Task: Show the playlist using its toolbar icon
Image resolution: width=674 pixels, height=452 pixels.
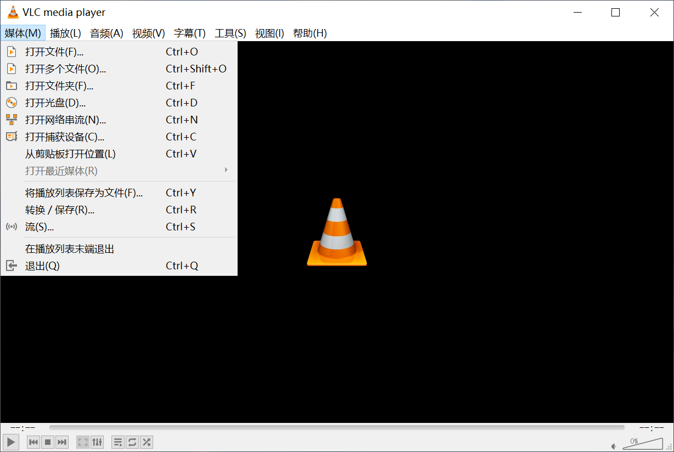Action: tap(117, 442)
